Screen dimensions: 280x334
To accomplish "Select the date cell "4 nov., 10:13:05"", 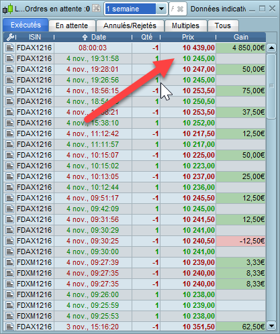I will pyautogui.click(x=93, y=176).
